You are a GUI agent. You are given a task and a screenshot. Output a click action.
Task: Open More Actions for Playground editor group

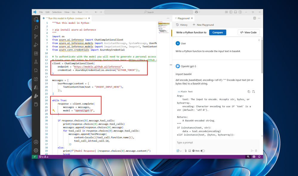259,18
